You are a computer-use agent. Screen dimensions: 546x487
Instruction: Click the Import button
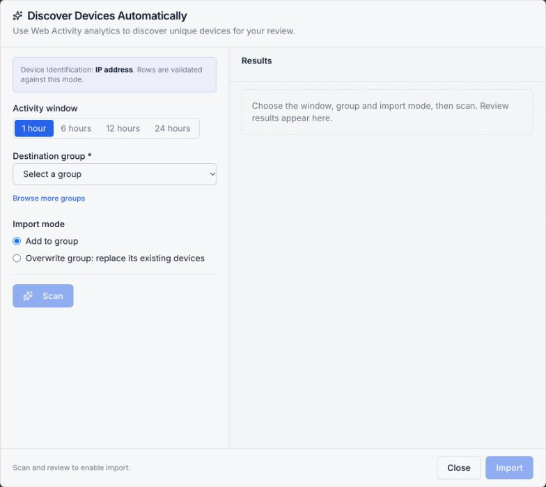[x=509, y=468]
